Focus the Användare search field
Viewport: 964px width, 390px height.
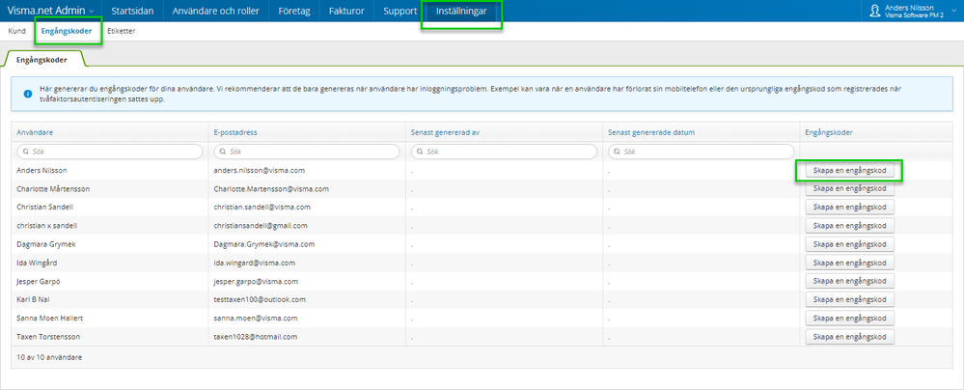[109, 152]
